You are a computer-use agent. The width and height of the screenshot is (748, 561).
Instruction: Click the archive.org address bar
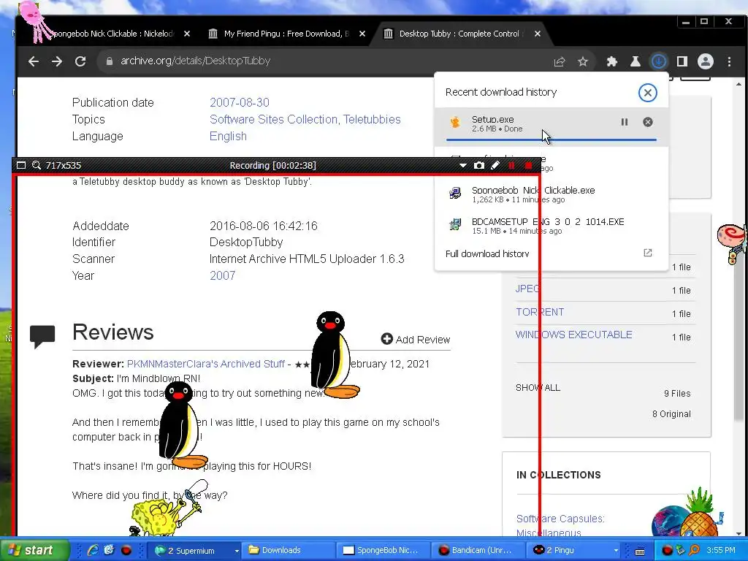coord(324,61)
